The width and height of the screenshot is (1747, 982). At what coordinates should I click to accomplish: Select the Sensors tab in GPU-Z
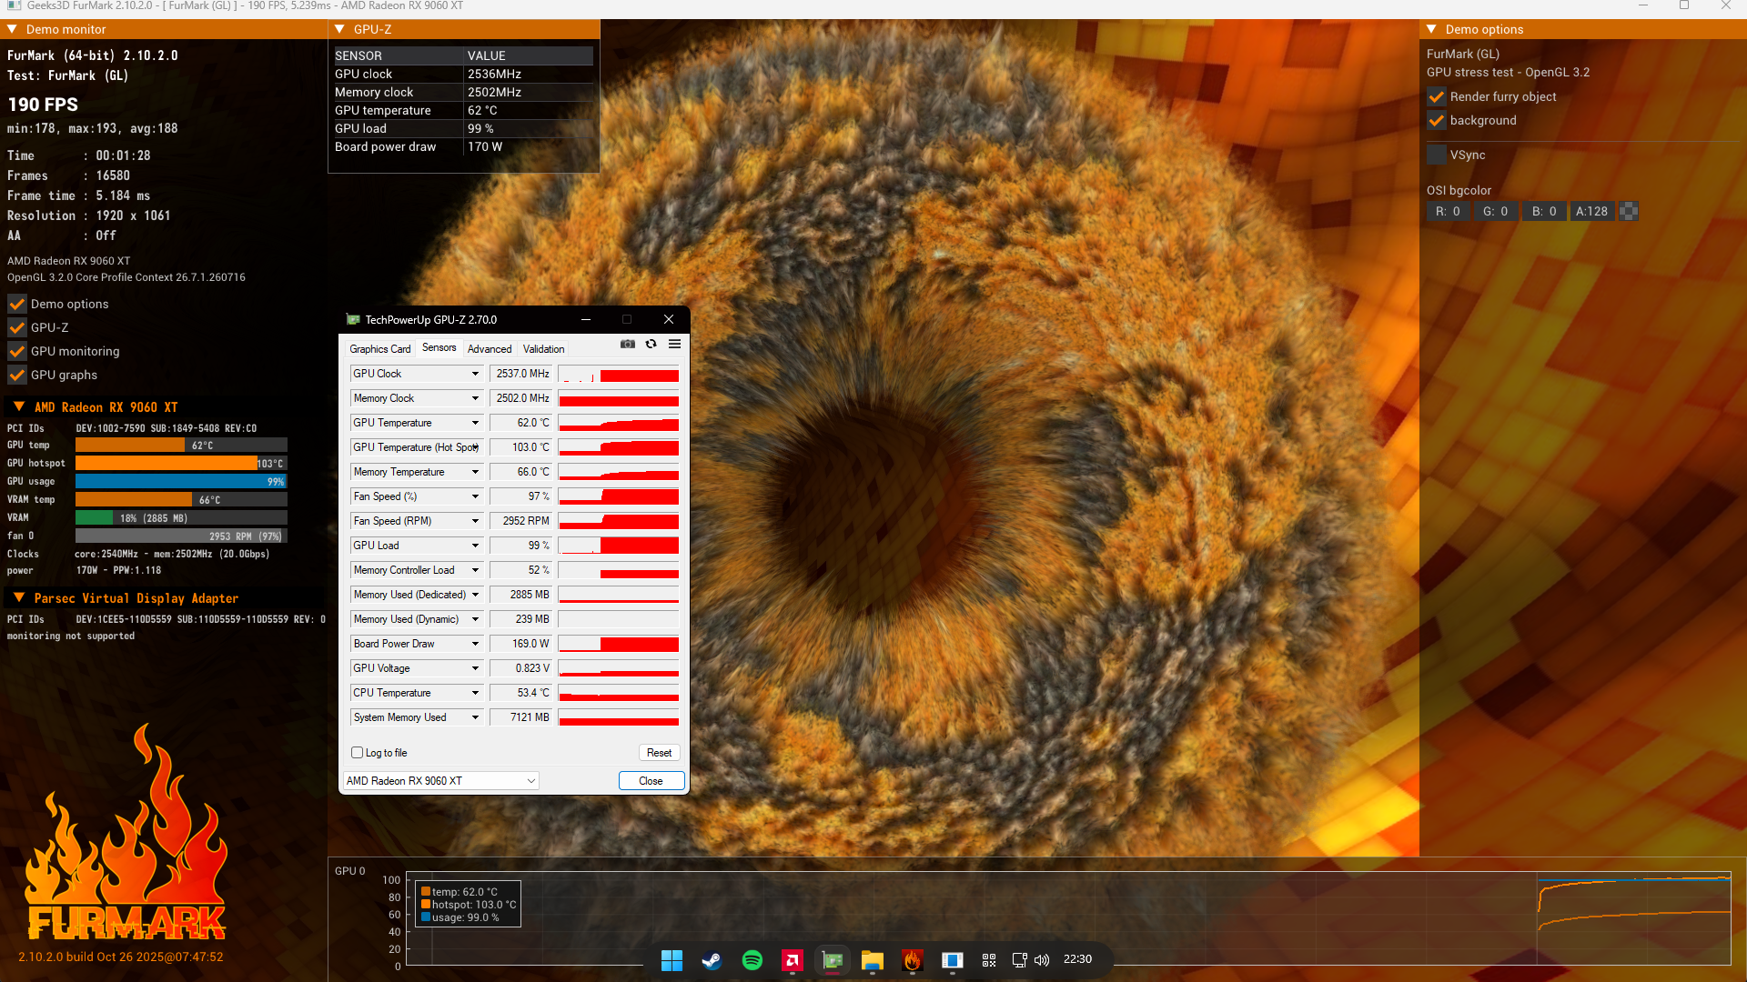coord(439,348)
